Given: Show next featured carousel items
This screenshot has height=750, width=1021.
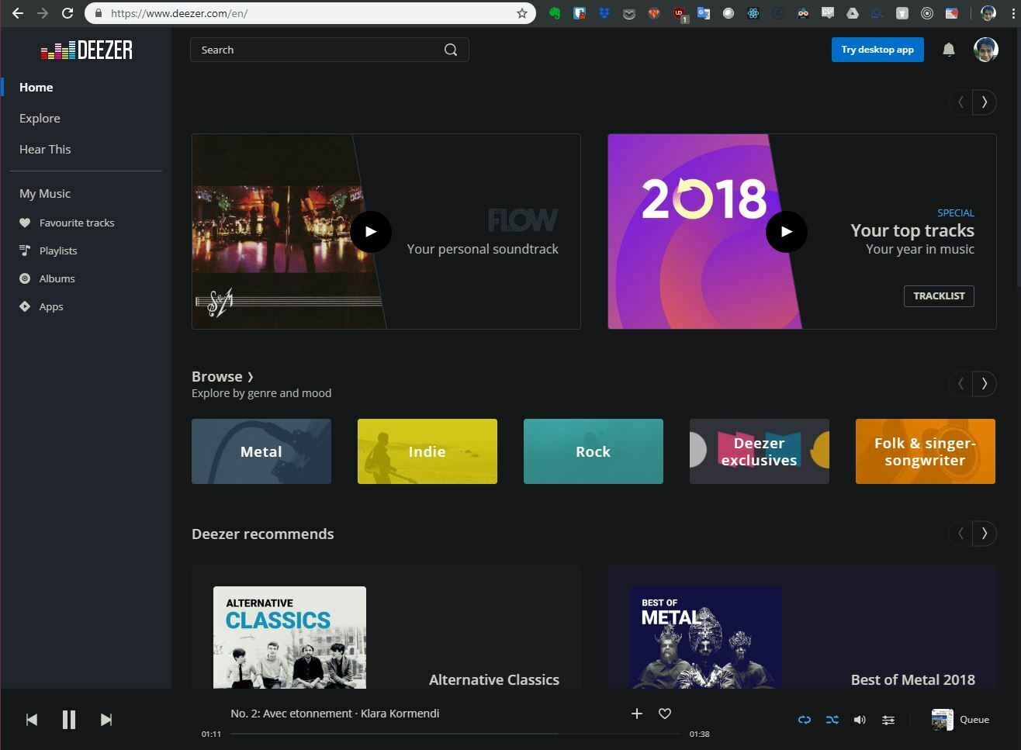Looking at the screenshot, I should click(985, 102).
